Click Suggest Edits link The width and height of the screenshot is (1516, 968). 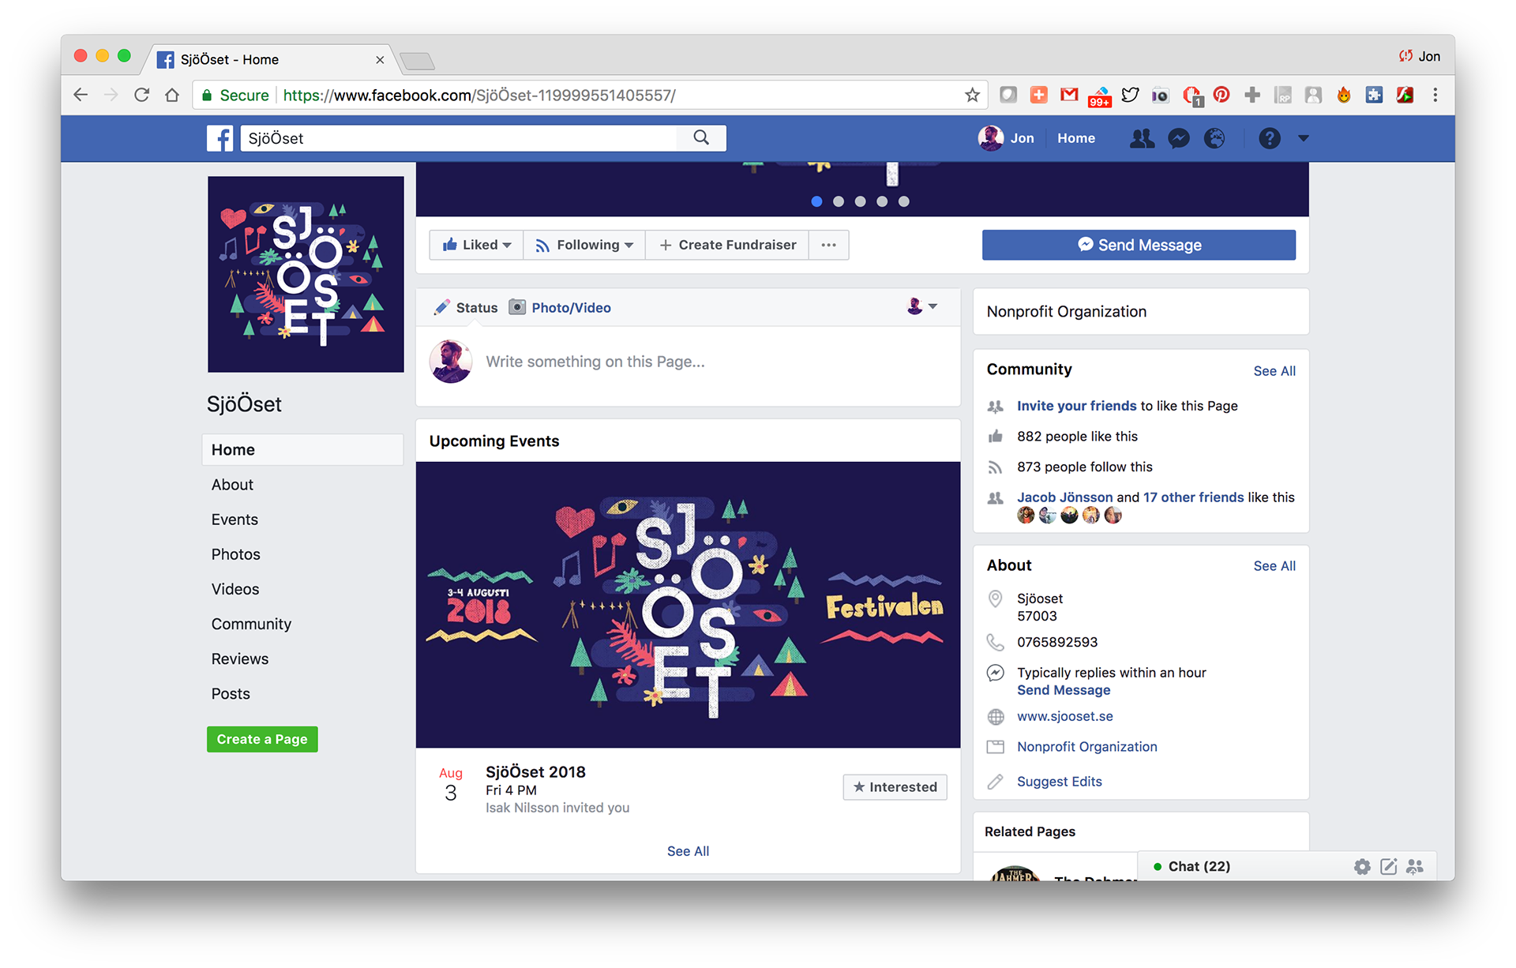[x=1059, y=782]
